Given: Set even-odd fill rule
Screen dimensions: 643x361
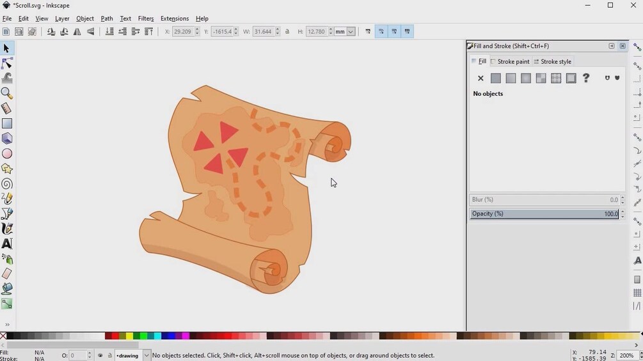Looking at the screenshot, I should (607, 78).
